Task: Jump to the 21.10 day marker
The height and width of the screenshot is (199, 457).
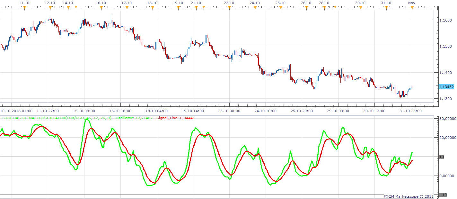Action: (196, 8)
